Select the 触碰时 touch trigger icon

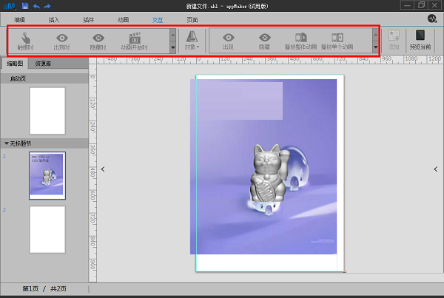26,38
